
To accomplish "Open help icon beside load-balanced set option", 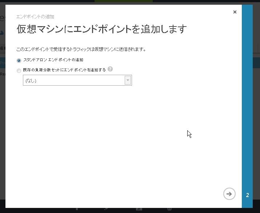I will [110, 69].
